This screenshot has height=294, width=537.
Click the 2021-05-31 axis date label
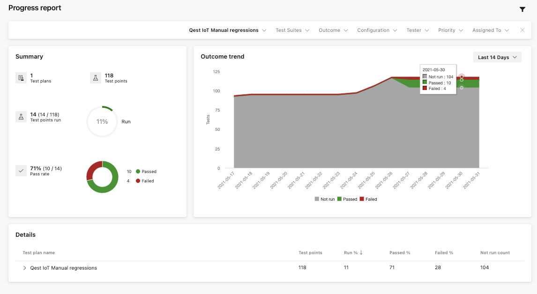471,180
